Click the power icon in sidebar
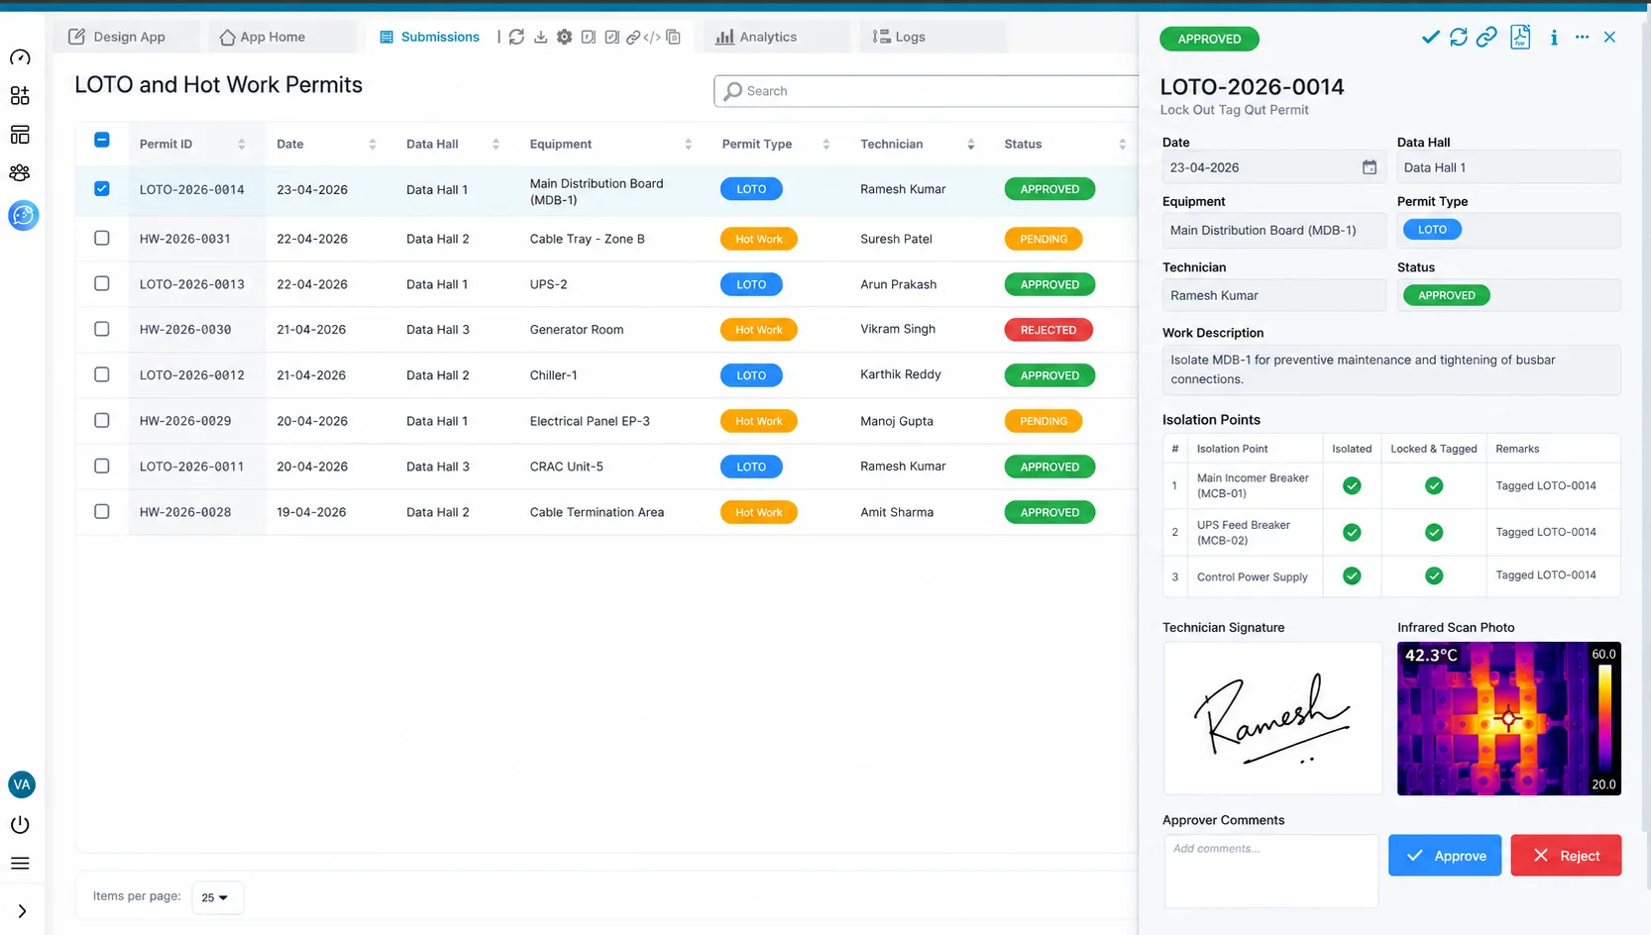The height and width of the screenshot is (935, 1651). pyautogui.click(x=20, y=824)
